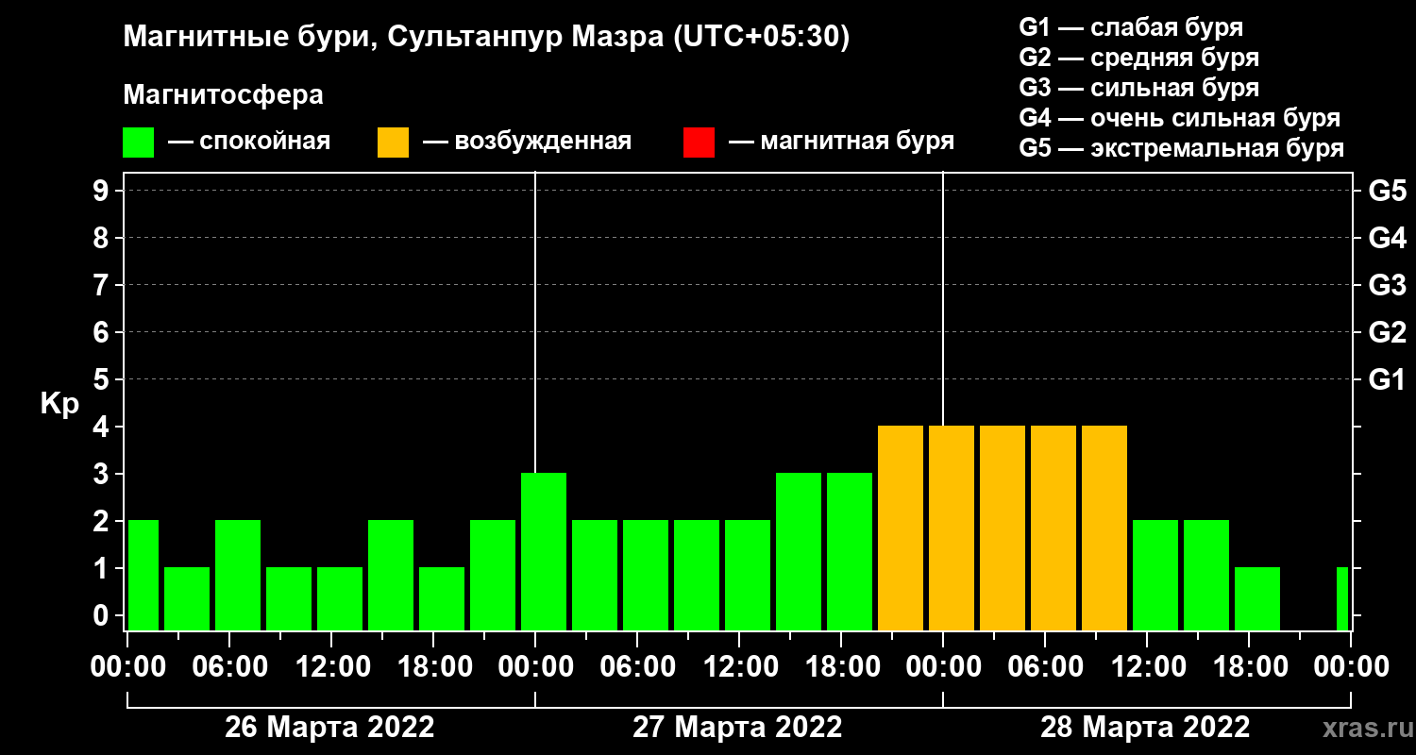
Task: Click the G4 label on right axis
Action: [x=1387, y=239]
